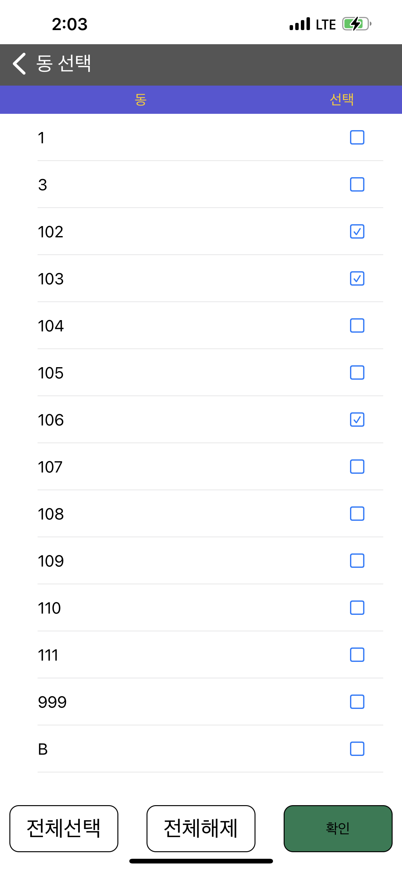Tap the 선택 column header
This screenshot has width=402, height=871.
tap(342, 100)
